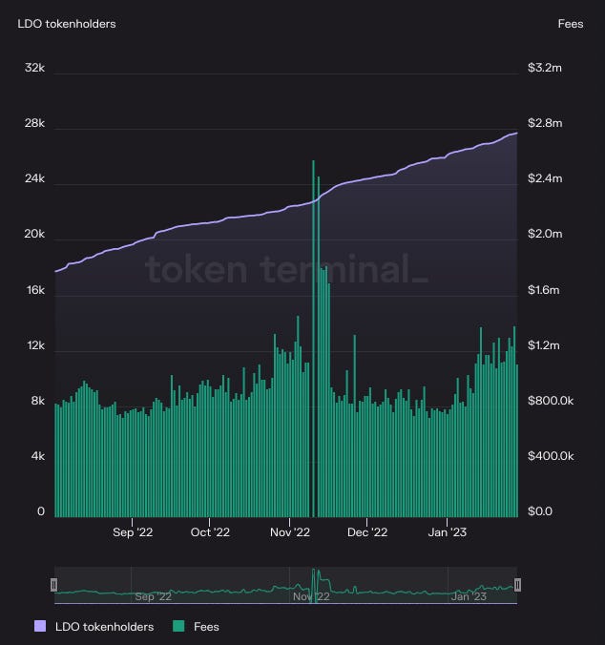Toggle the green Fees legend swatch
605x645 pixels.
(178, 626)
